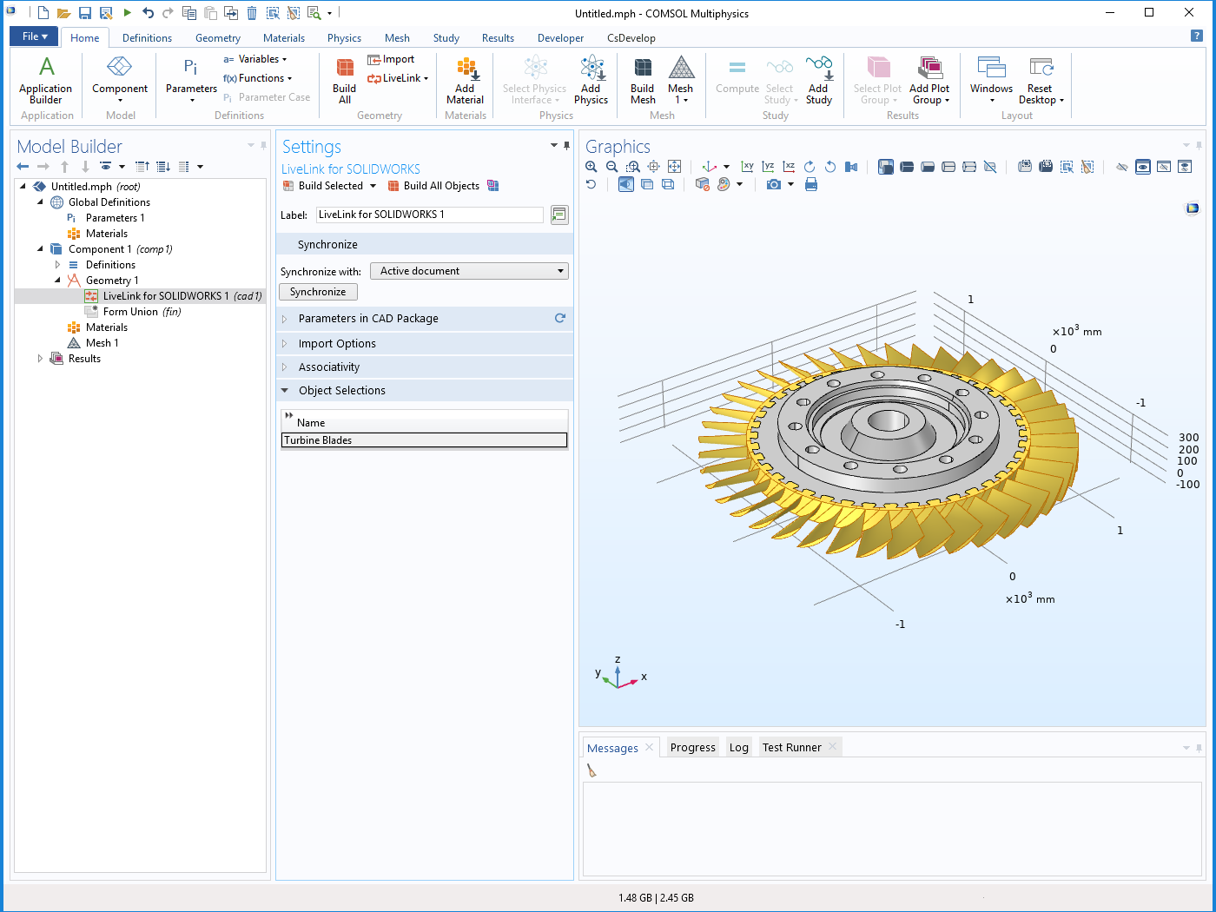Click the Label text field
Viewport: 1216px width, 912px height.
pos(429,215)
